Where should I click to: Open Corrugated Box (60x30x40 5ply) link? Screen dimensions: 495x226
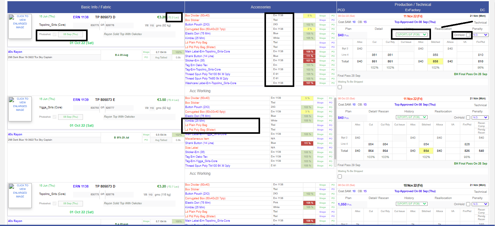(x=205, y=112)
